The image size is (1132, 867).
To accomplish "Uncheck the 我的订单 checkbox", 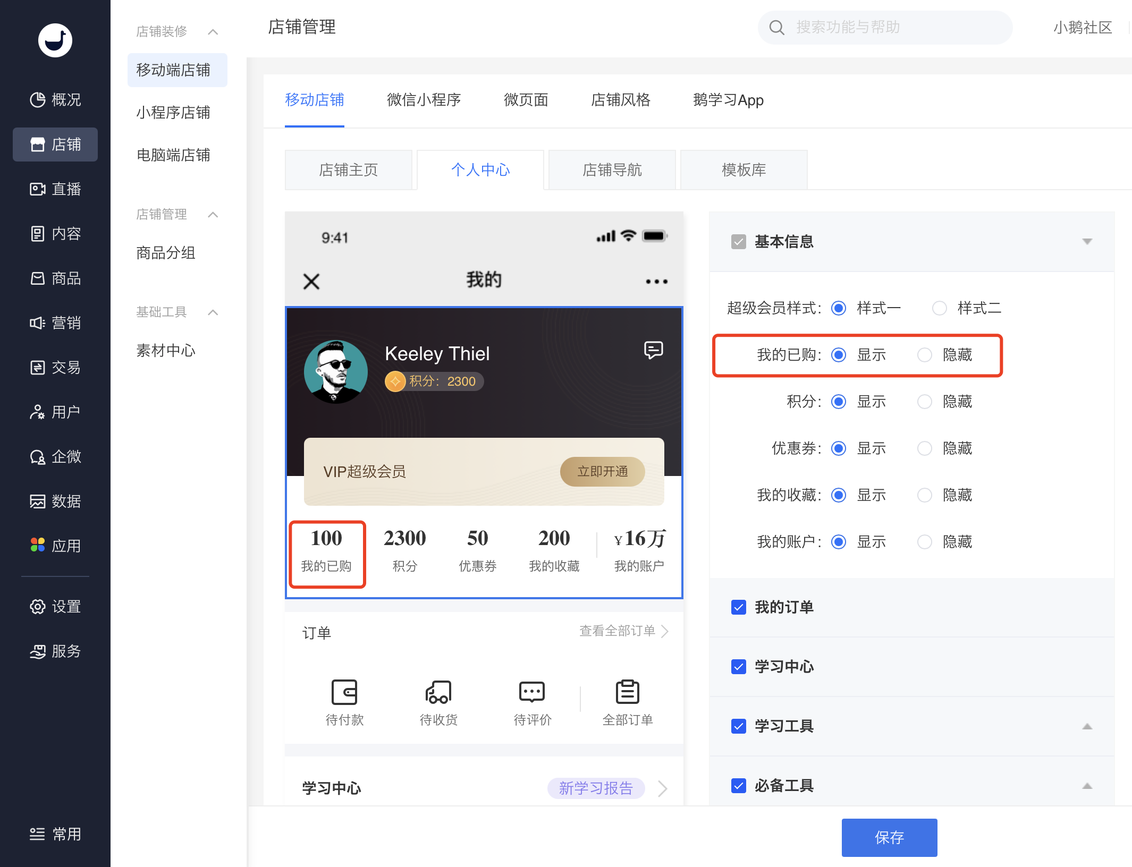I will (x=739, y=607).
